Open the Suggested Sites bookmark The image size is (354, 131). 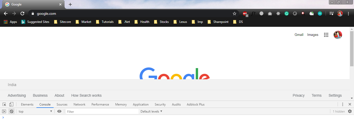tap(35, 22)
